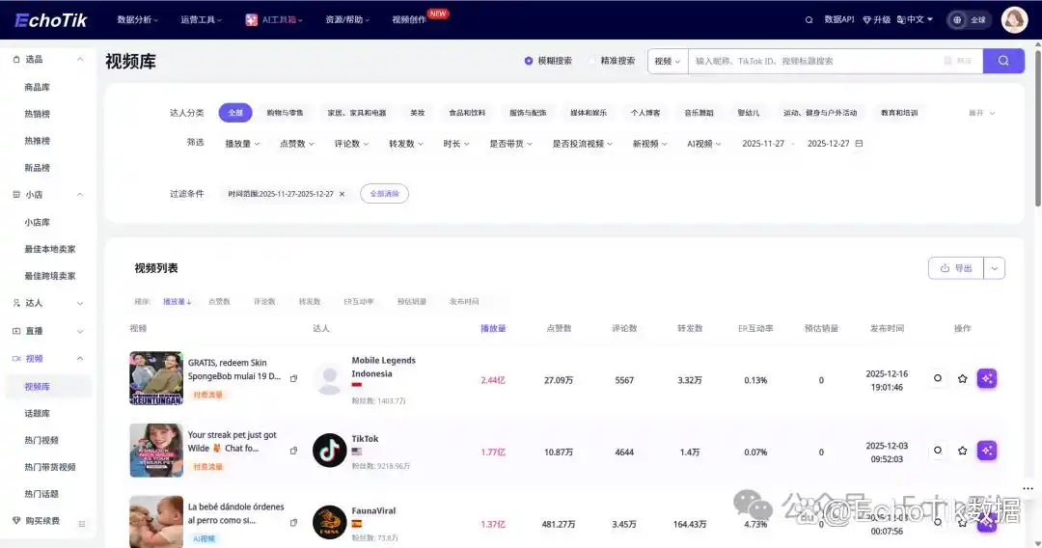
Task: Open the 播放量 filter dropdown
Action: (241, 144)
